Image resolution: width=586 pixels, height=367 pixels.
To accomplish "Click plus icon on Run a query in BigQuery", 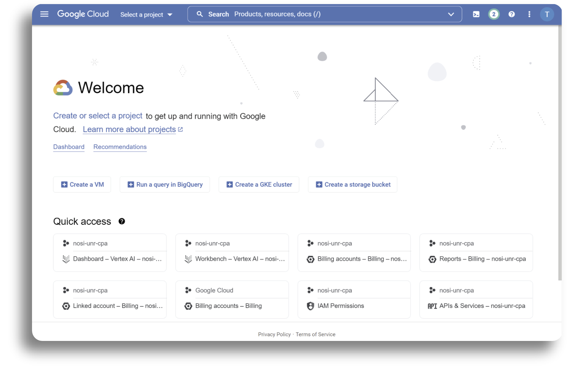I will click(131, 185).
